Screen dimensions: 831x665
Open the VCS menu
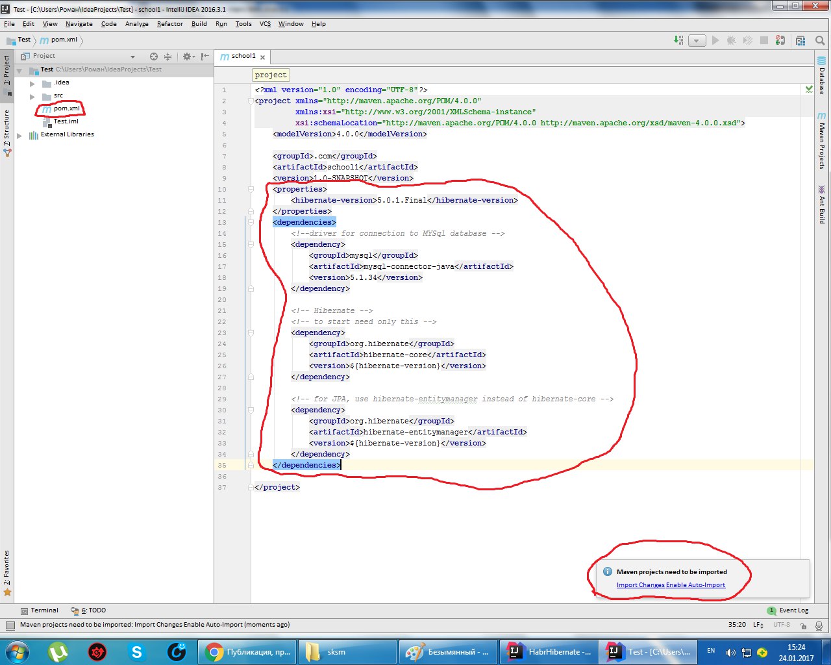click(x=265, y=24)
